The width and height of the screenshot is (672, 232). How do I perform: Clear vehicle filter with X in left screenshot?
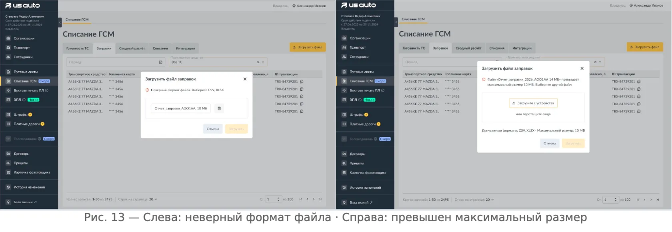tap(258, 62)
